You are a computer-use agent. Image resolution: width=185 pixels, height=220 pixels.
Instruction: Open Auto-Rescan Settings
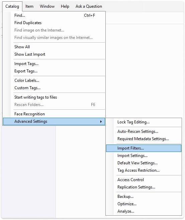coord(144,131)
